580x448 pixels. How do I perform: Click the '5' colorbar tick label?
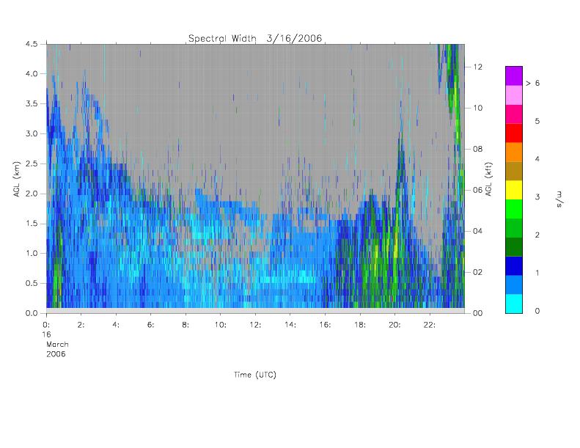point(537,121)
